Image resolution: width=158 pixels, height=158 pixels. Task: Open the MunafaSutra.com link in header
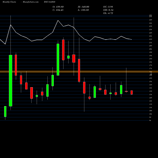click(31, 2)
